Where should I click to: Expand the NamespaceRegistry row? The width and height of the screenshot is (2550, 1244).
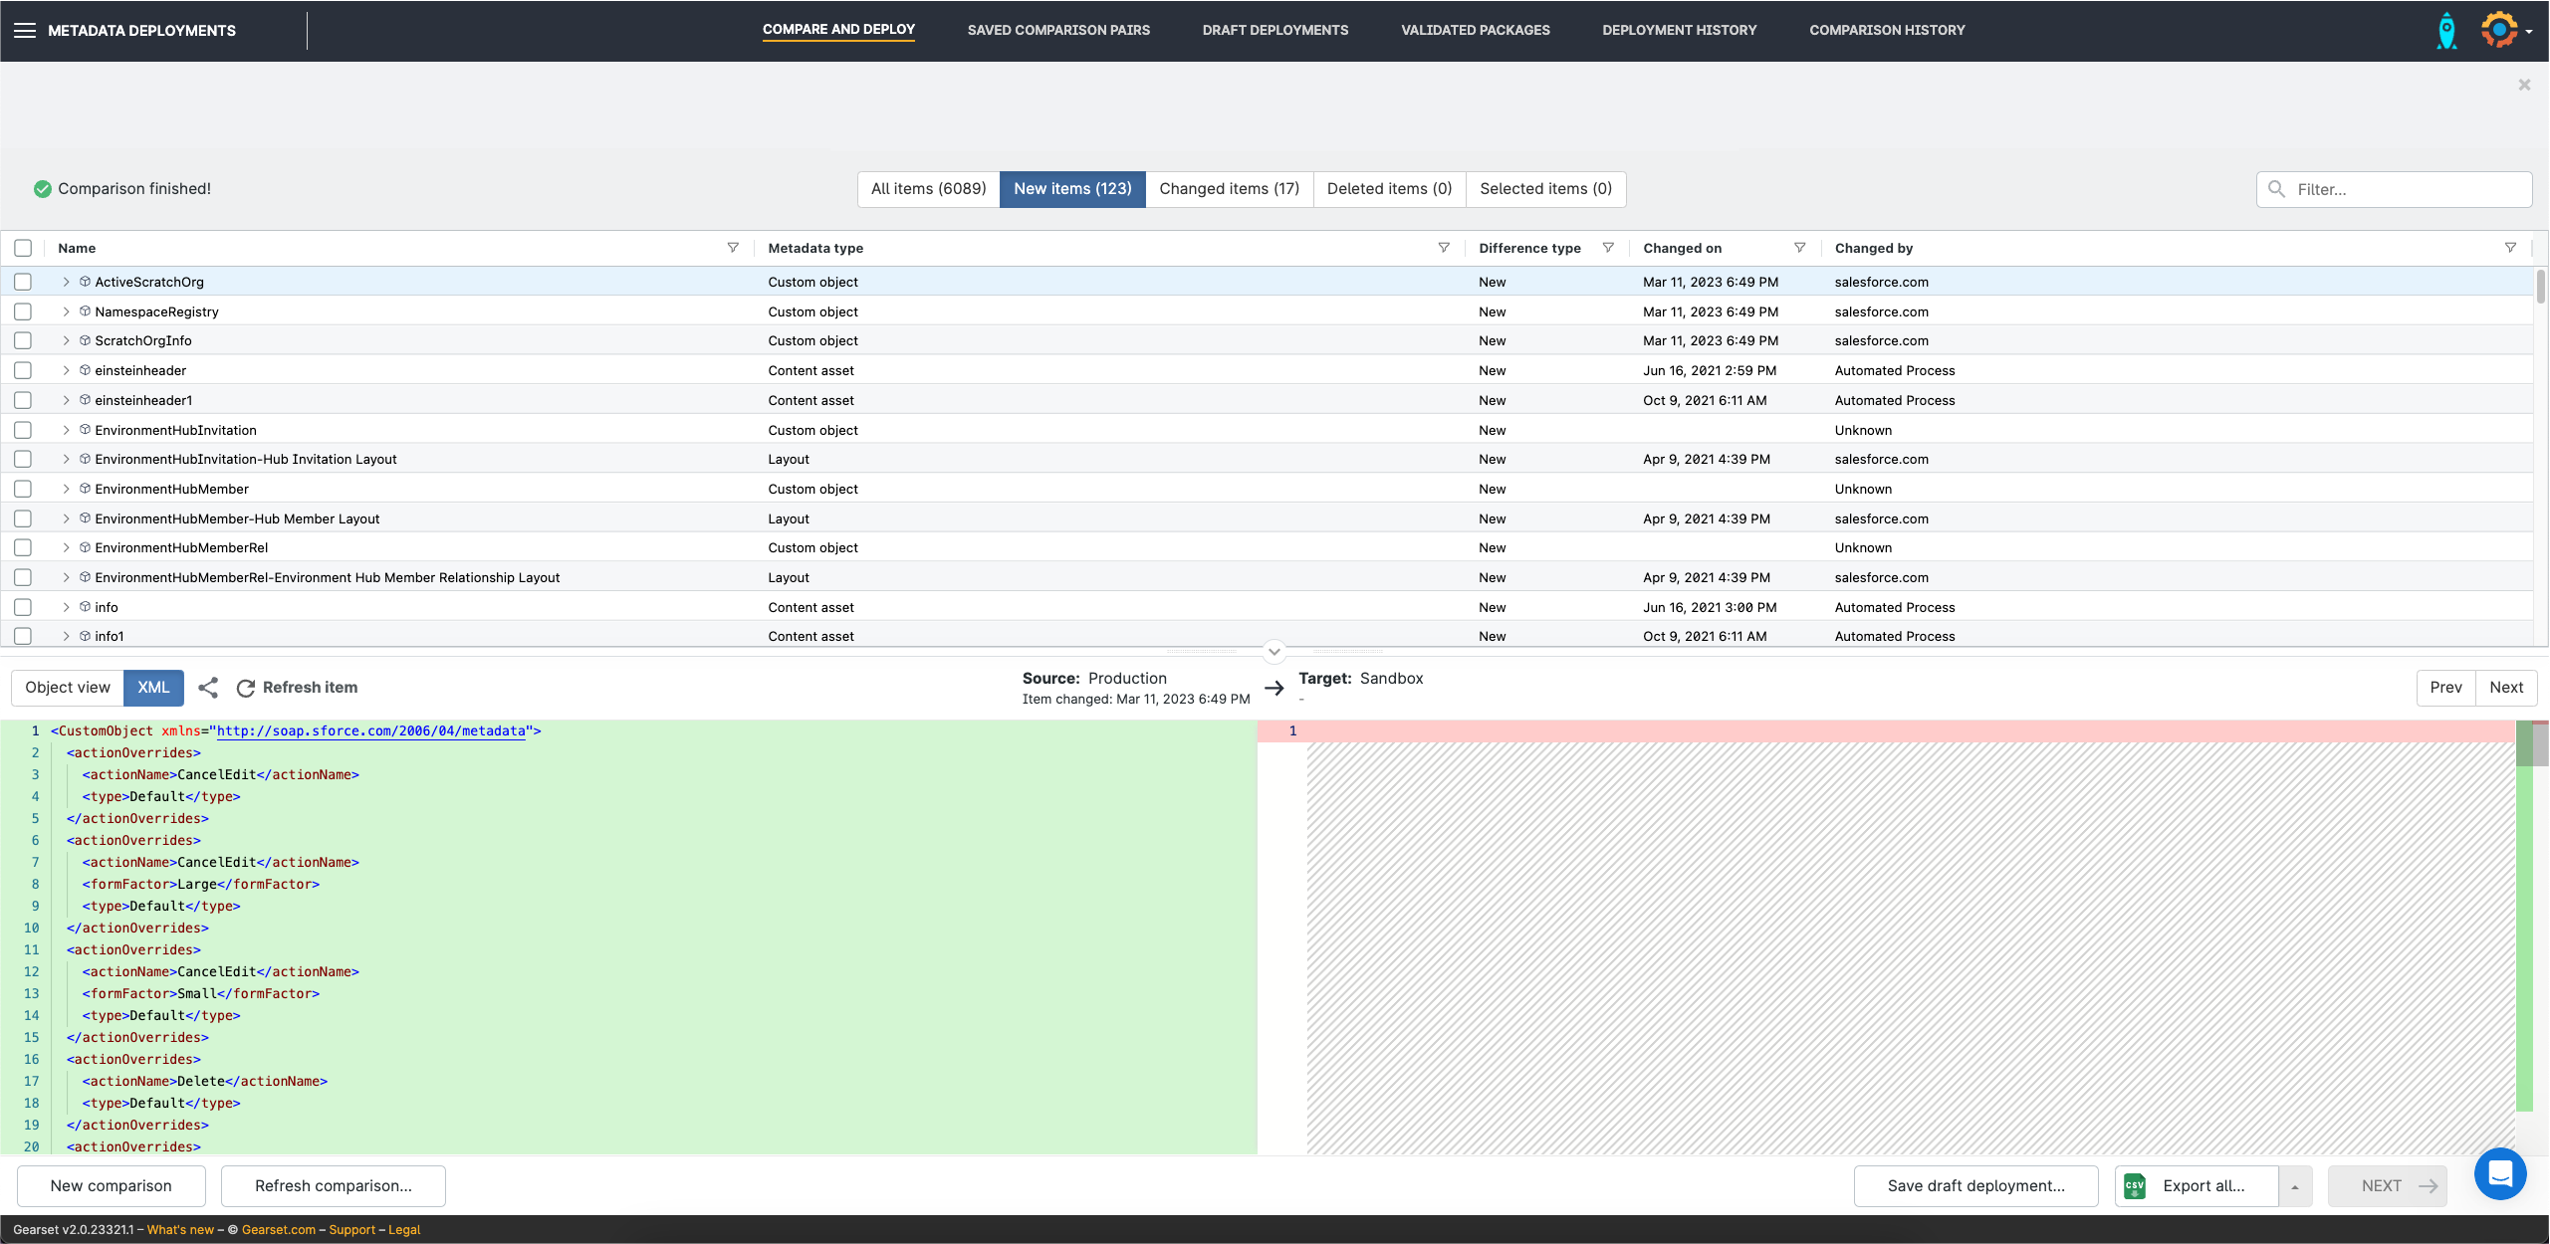pos(66,311)
